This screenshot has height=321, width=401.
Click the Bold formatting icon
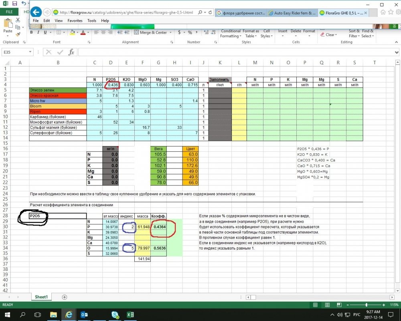(x=31, y=33)
